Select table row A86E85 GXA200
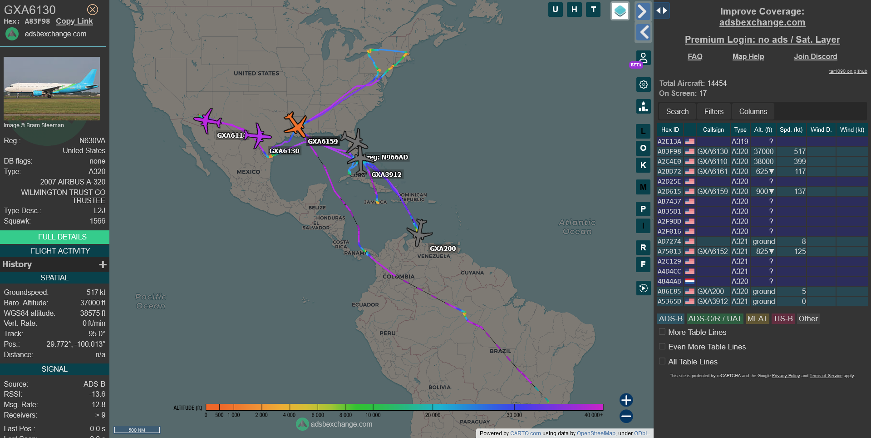Image resolution: width=871 pixels, height=438 pixels. click(762, 291)
